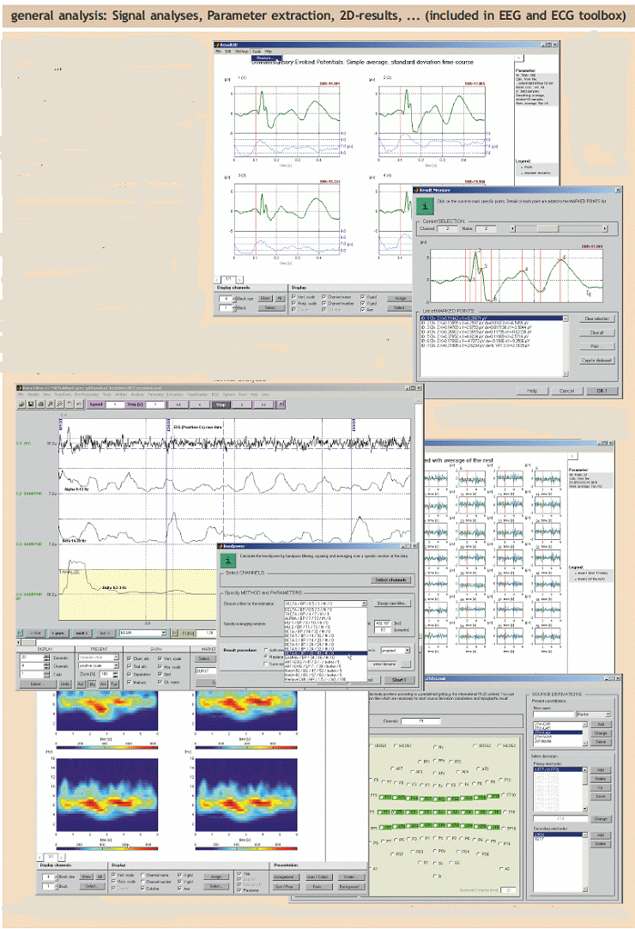Open the Tools menu in Result2D window

point(257,52)
